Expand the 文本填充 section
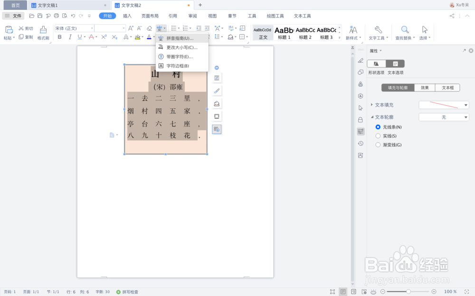 pyautogui.click(x=372, y=105)
